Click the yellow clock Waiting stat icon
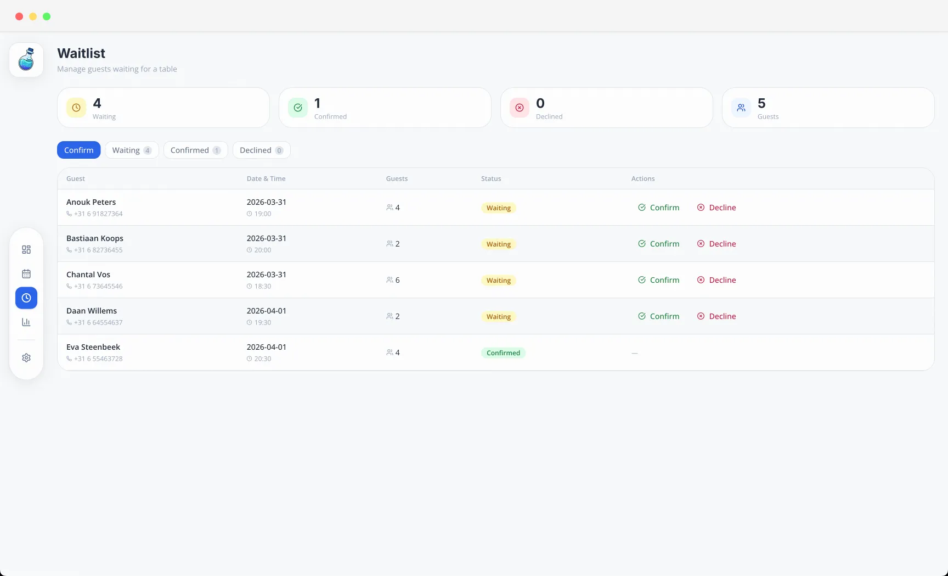 76,108
